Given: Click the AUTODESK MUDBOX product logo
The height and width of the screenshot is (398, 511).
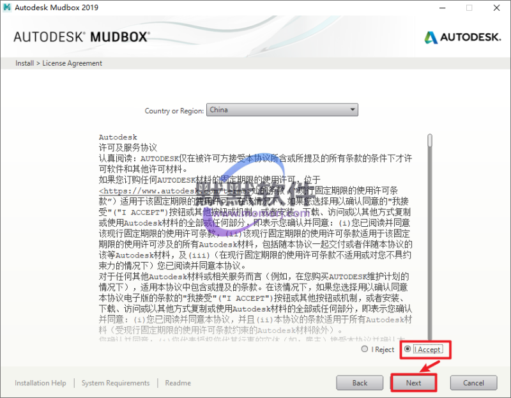Looking at the screenshot, I should (x=81, y=36).
